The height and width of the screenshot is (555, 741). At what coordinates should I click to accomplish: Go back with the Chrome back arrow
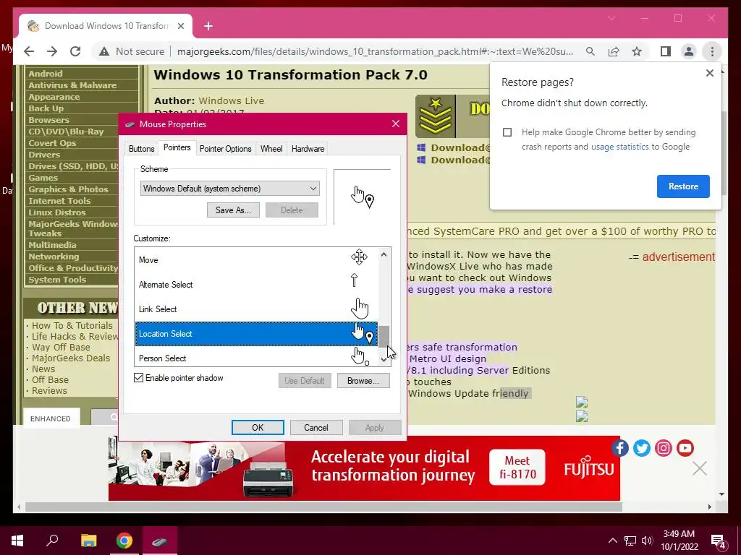pos(29,51)
